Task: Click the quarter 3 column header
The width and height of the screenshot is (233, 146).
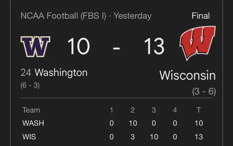Action: [x=154, y=110]
